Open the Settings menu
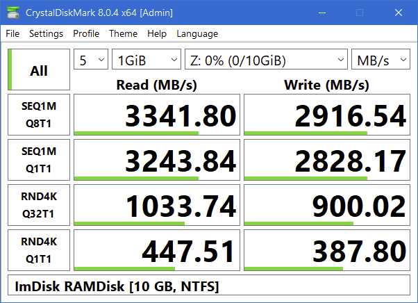This screenshot has width=418, height=303. click(46, 33)
